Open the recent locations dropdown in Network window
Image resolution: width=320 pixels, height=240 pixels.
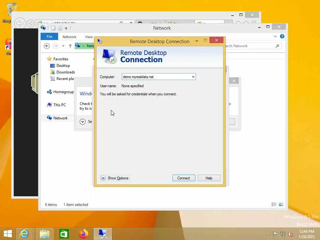tap(63, 46)
